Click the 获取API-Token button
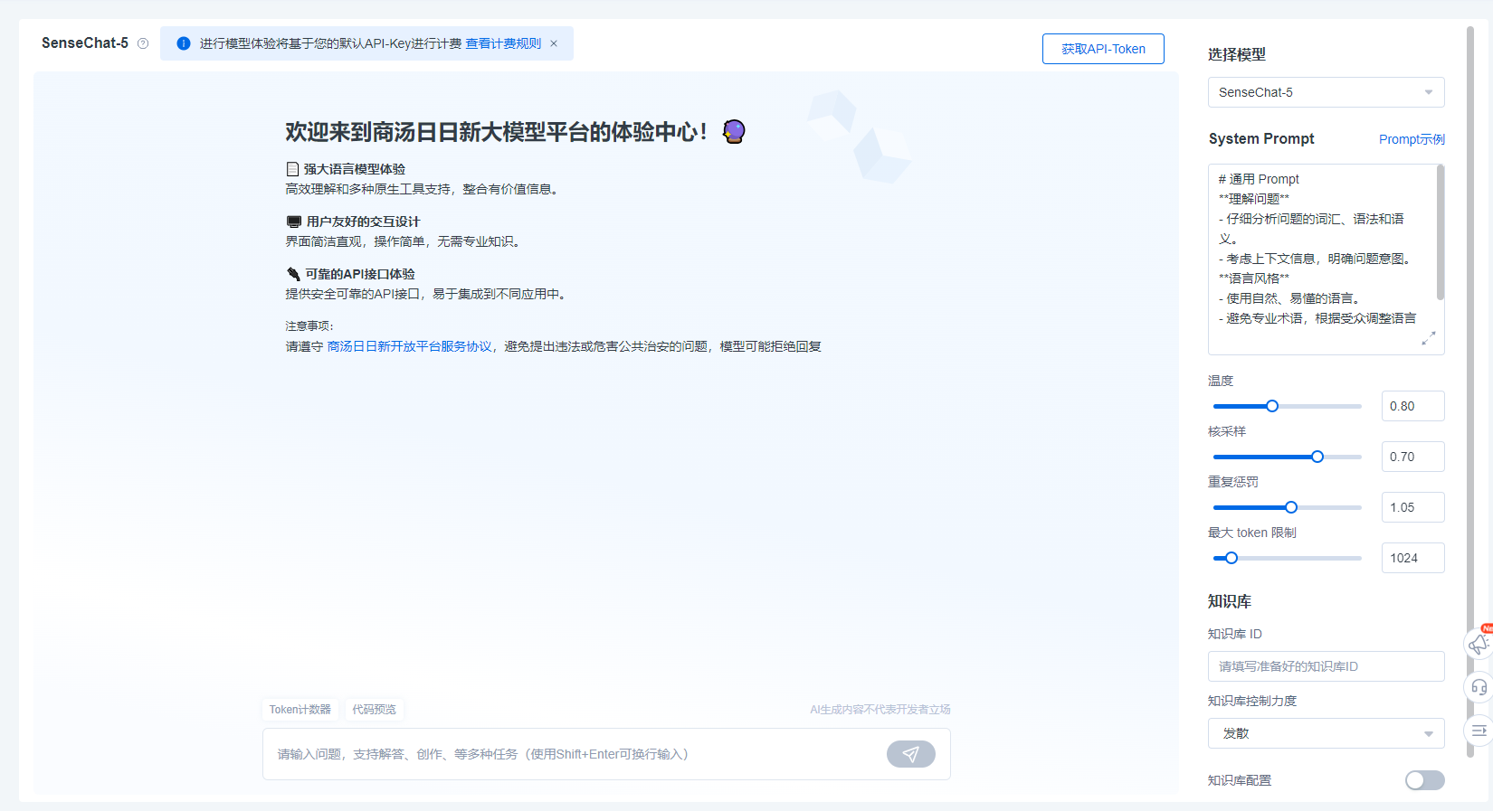Viewport: 1493px width, 811px height. [1103, 49]
